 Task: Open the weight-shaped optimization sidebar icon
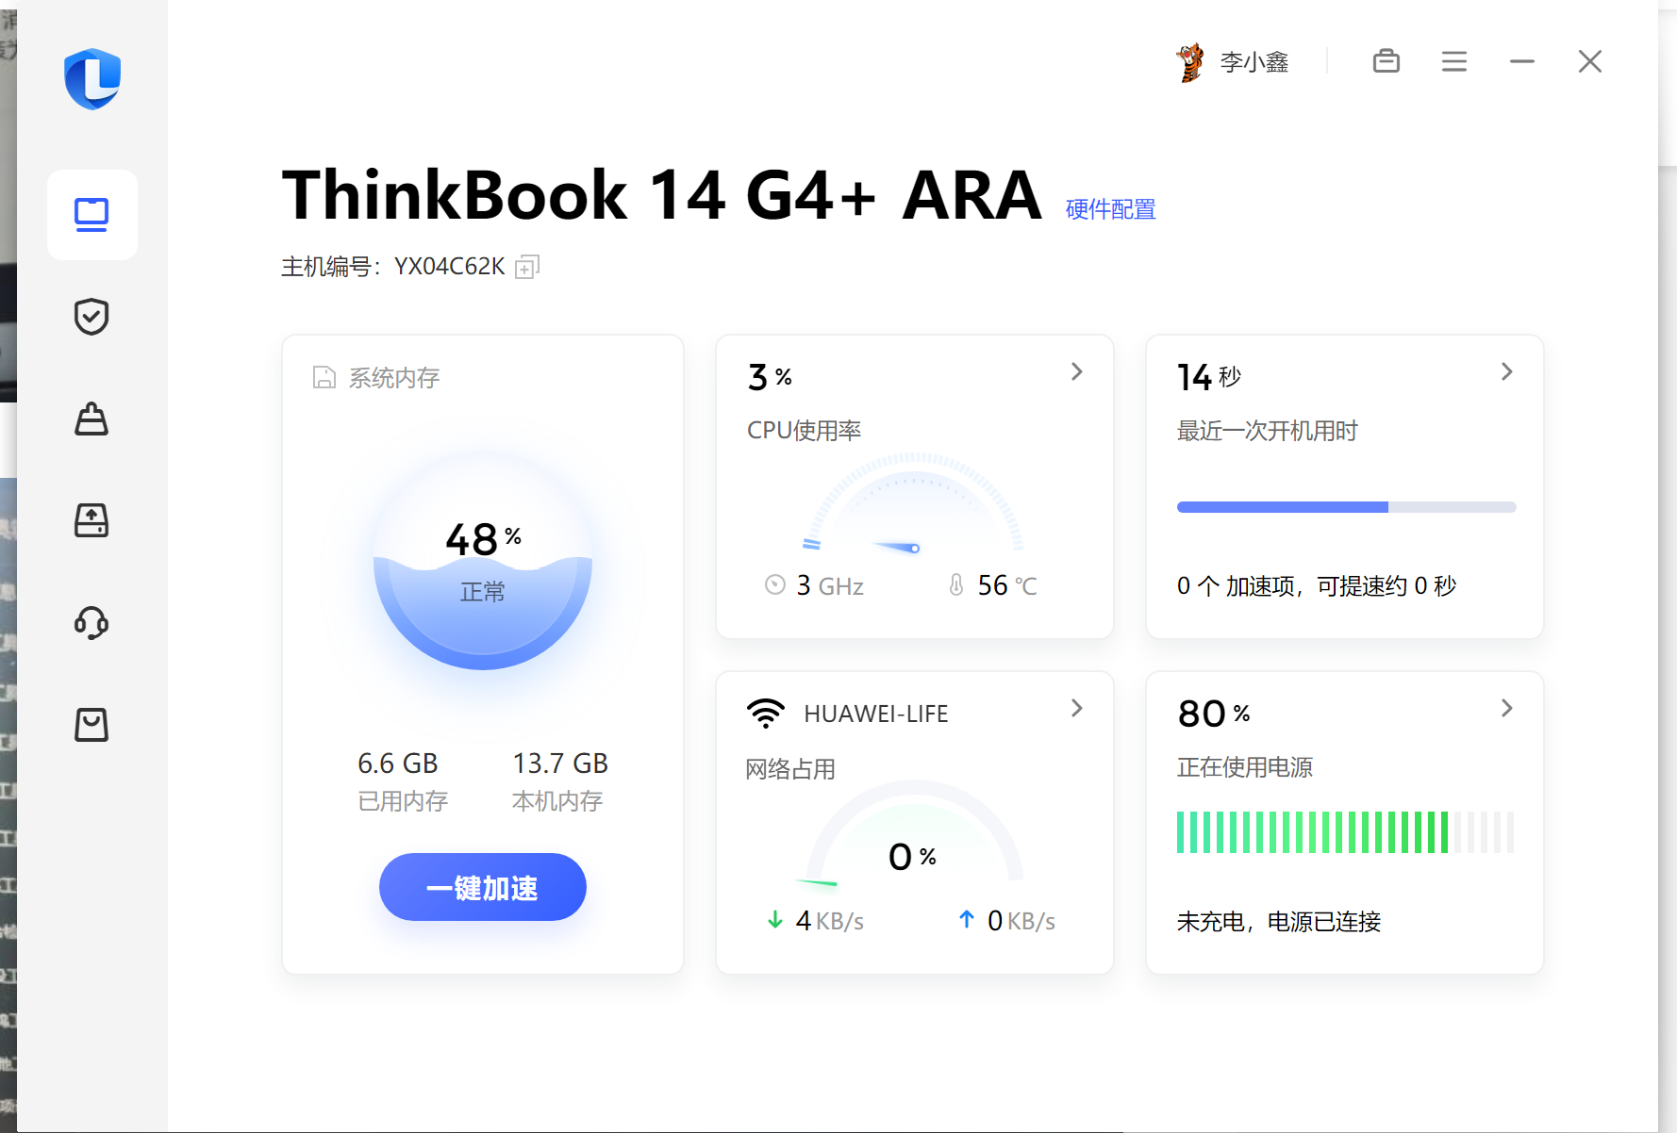coord(91,419)
